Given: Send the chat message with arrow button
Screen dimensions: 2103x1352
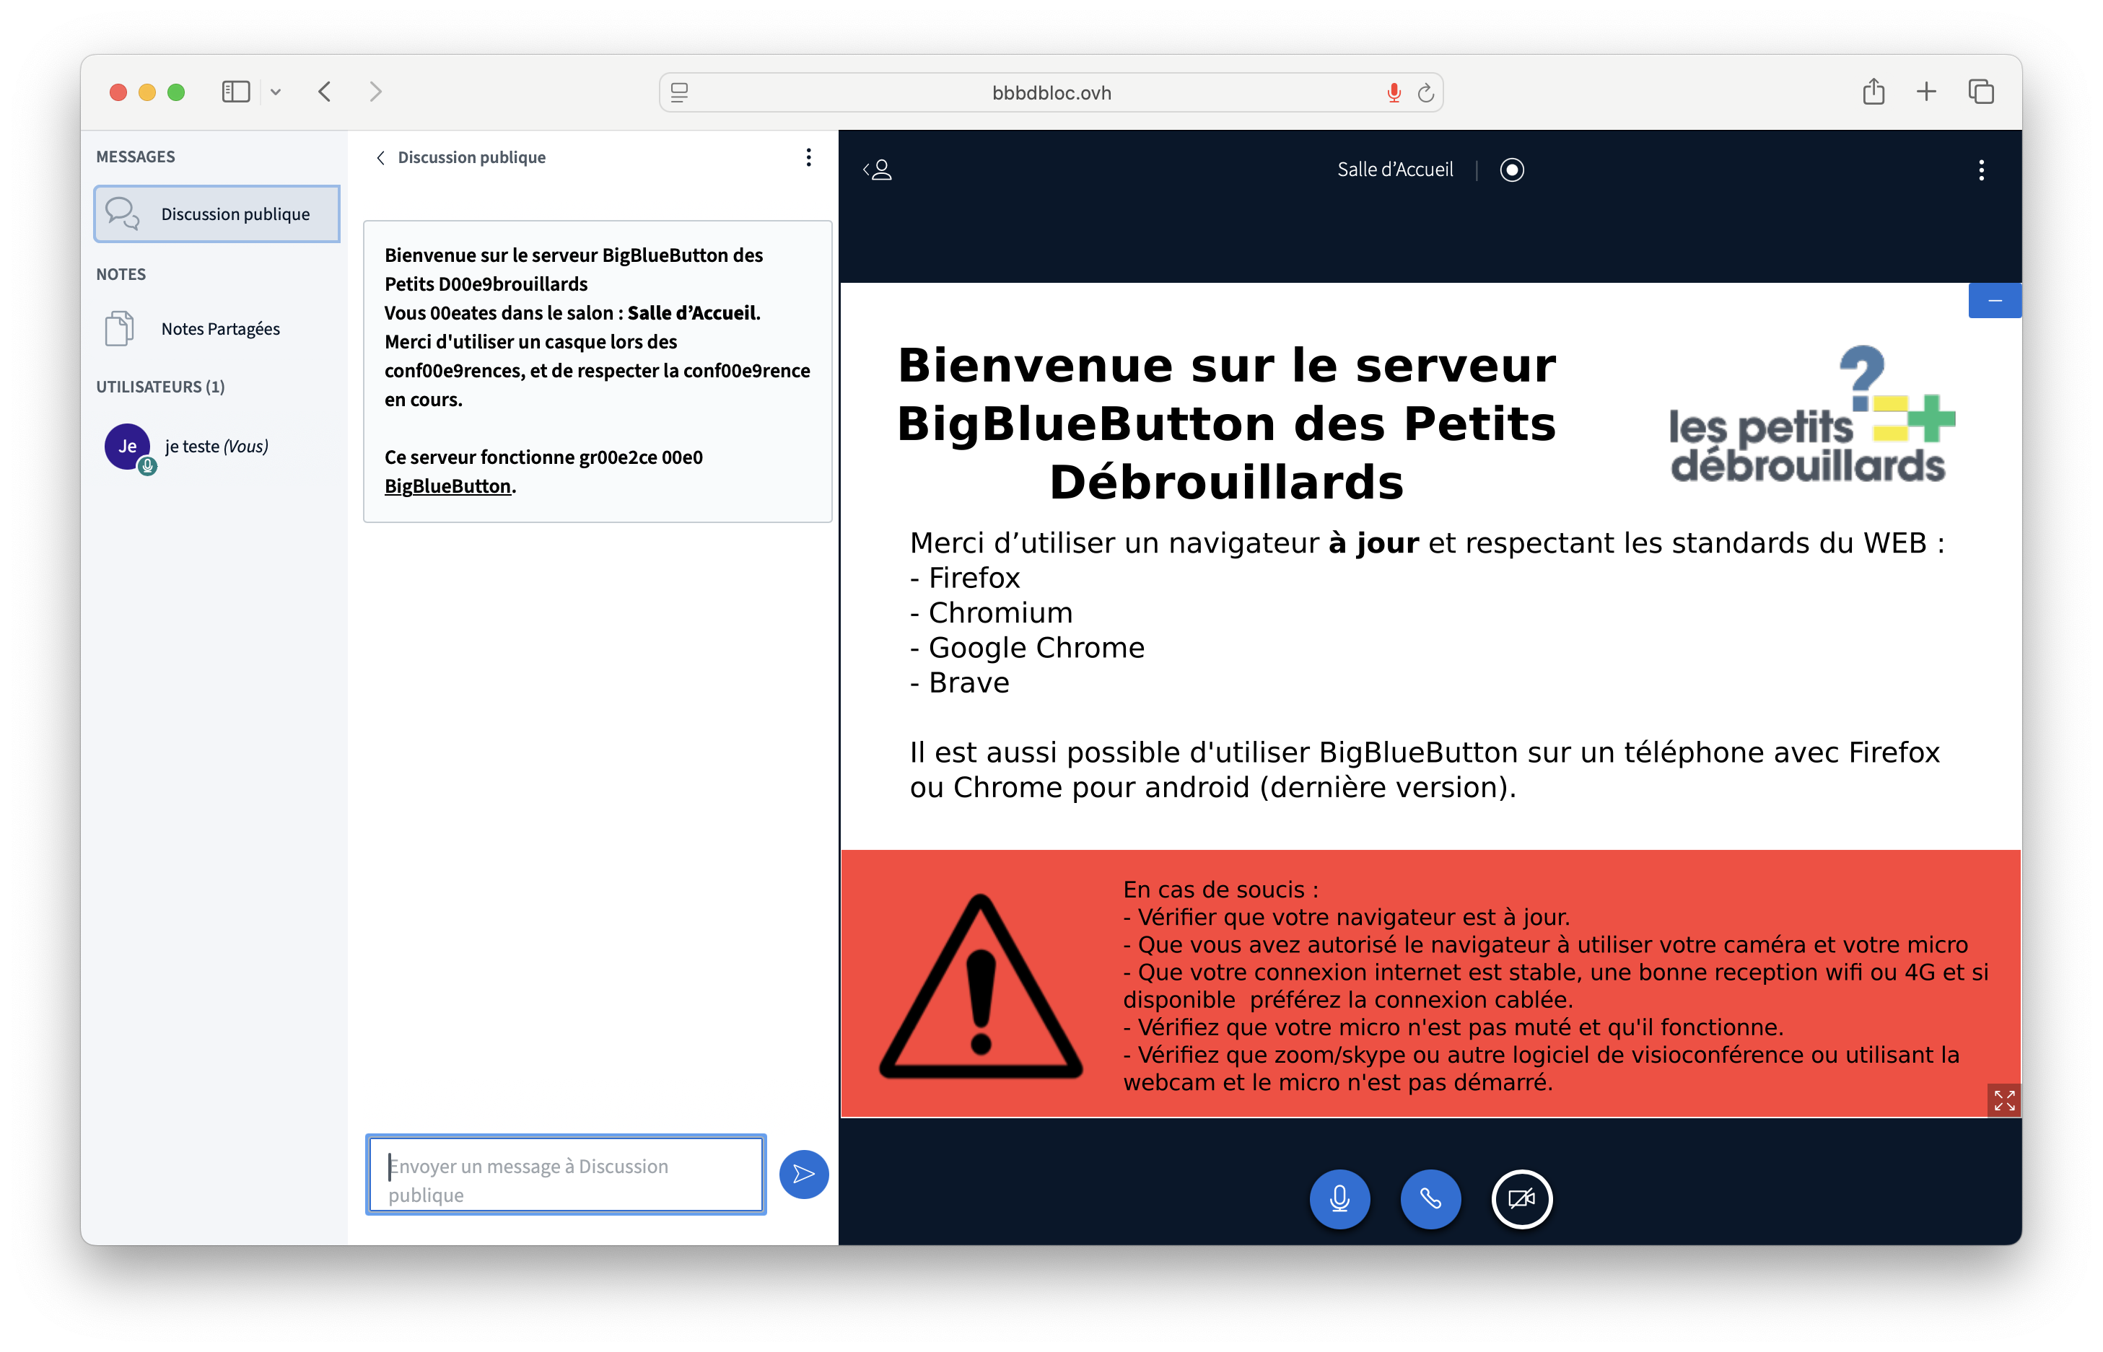Looking at the screenshot, I should pos(803,1174).
